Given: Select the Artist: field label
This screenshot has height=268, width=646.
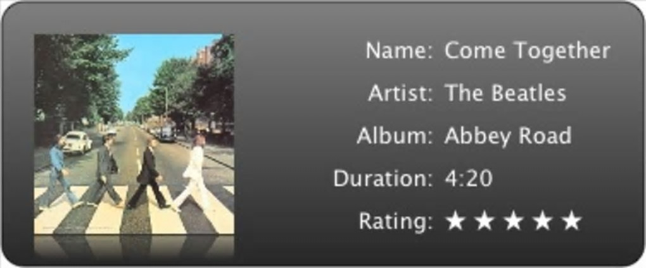Looking at the screenshot, I should click(400, 94).
